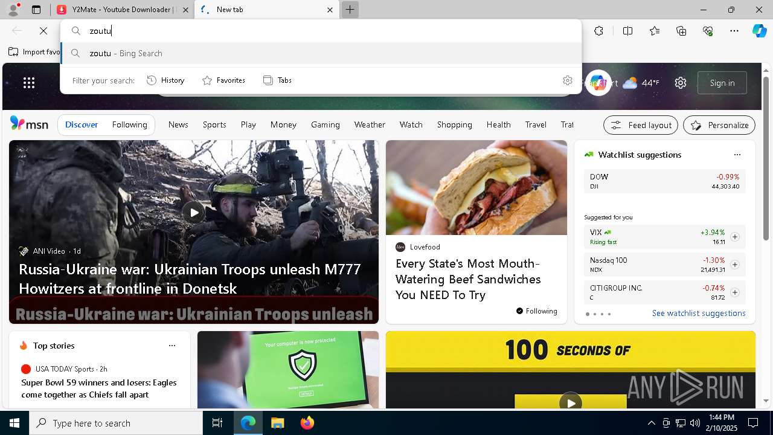Open the Health category
This screenshot has height=435, width=773.
coord(499,124)
